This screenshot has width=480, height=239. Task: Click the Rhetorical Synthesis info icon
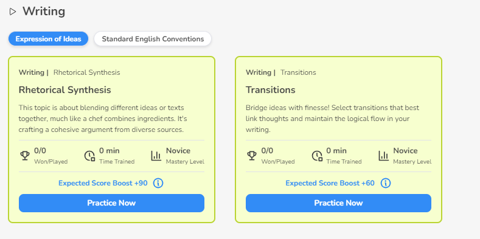158,183
